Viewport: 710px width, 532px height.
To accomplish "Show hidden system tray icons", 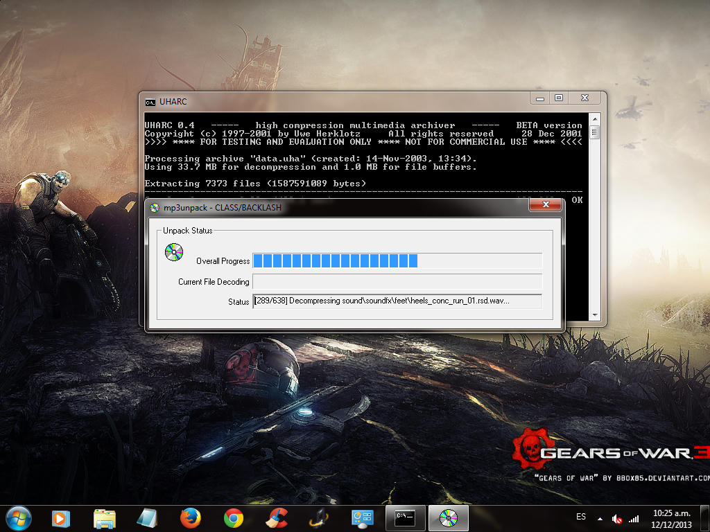I will click(600, 518).
